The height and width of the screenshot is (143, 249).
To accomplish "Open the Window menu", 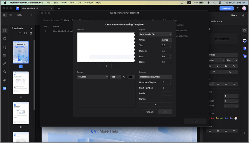I will click(x=88, y=3).
